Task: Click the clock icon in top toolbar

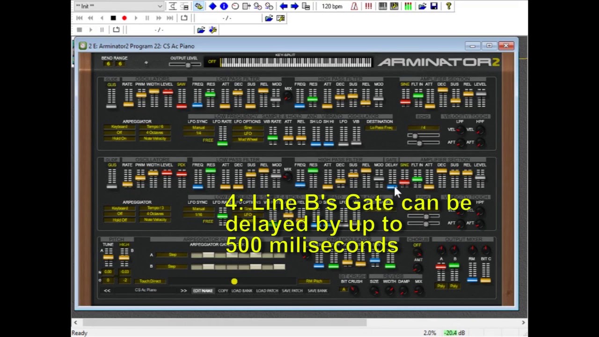Action: pyautogui.click(x=235, y=6)
